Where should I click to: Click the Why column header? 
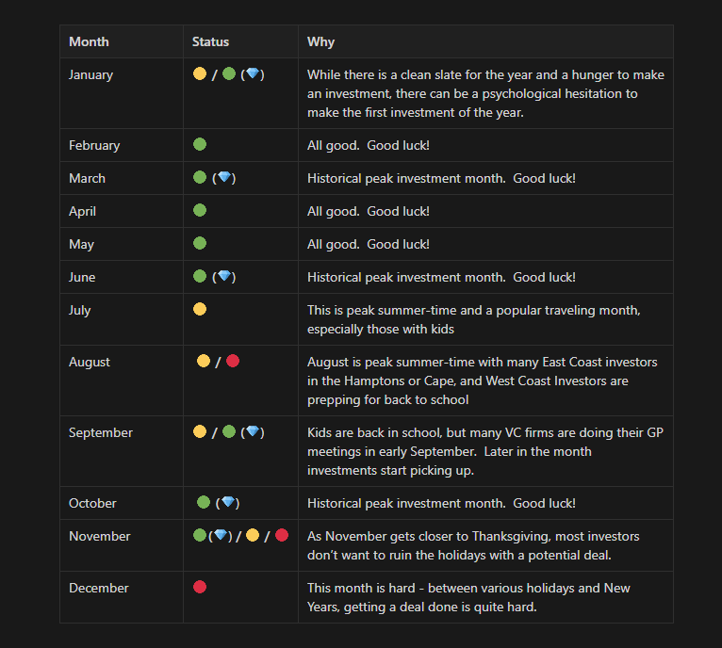320,41
